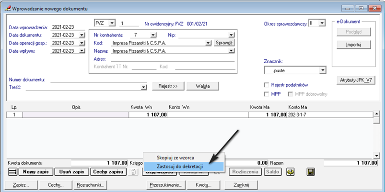Open the Data dokumentu date dropdown
Screen dimensions: 385x192
pos(82,35)
